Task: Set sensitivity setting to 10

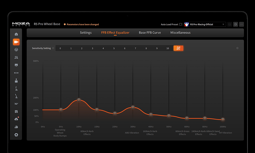Action: (x=168, y=48)
